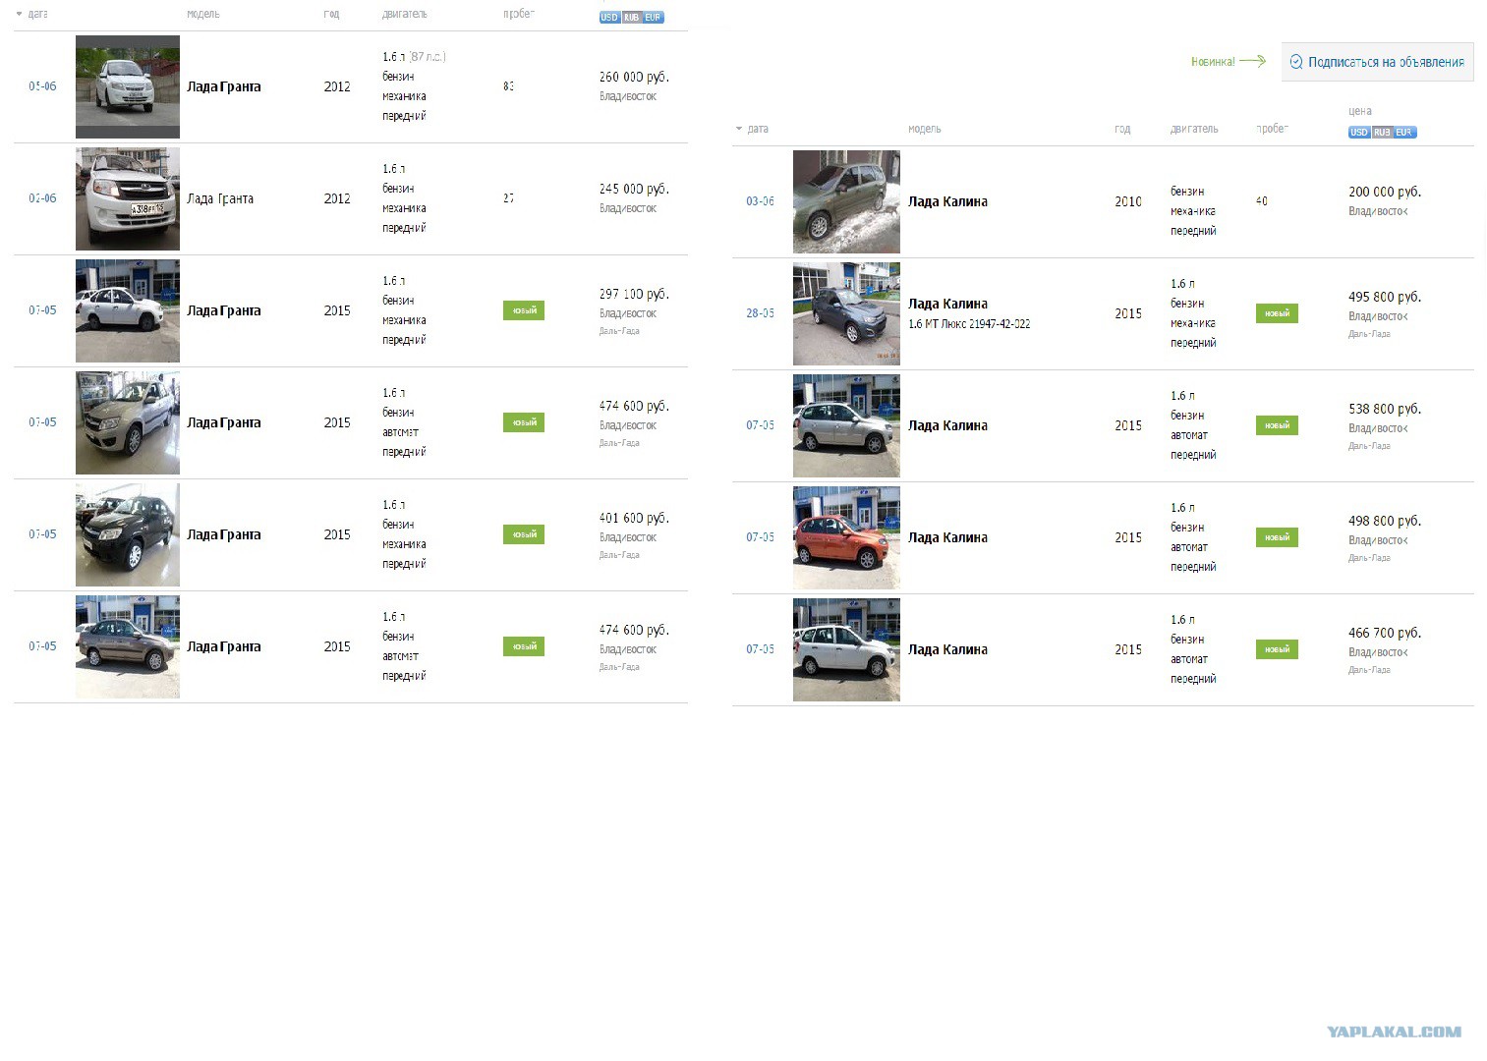Open the photo of the 260 000 руб. Гранта

[128, 86]
